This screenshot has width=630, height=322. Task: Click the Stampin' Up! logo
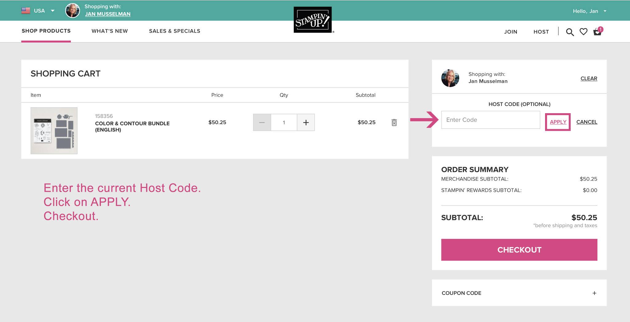click(313, 20)
